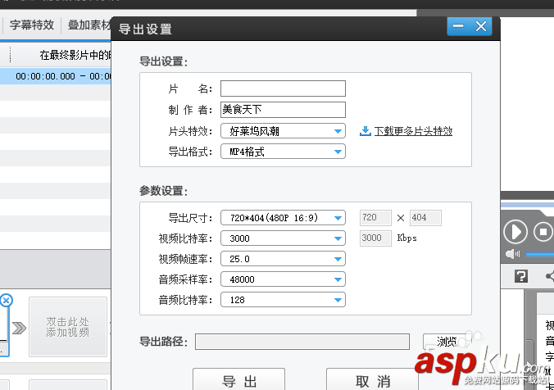Click the 取消 cancel button
Viewport: 554px width, 390px height.
coord(372,379)
